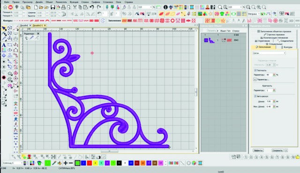This screenshot has height=173, width=300.
Task: Click the first satin fill icon after Заполнения label
Action: pos(124,21)
